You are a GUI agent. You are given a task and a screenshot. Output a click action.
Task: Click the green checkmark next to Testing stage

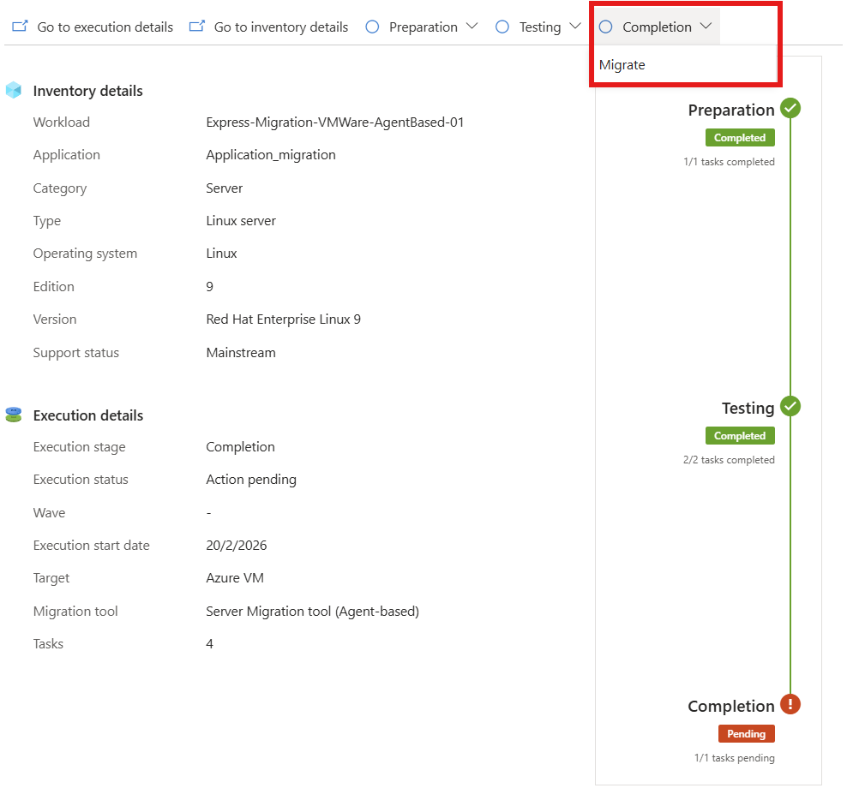pos(790,406)
